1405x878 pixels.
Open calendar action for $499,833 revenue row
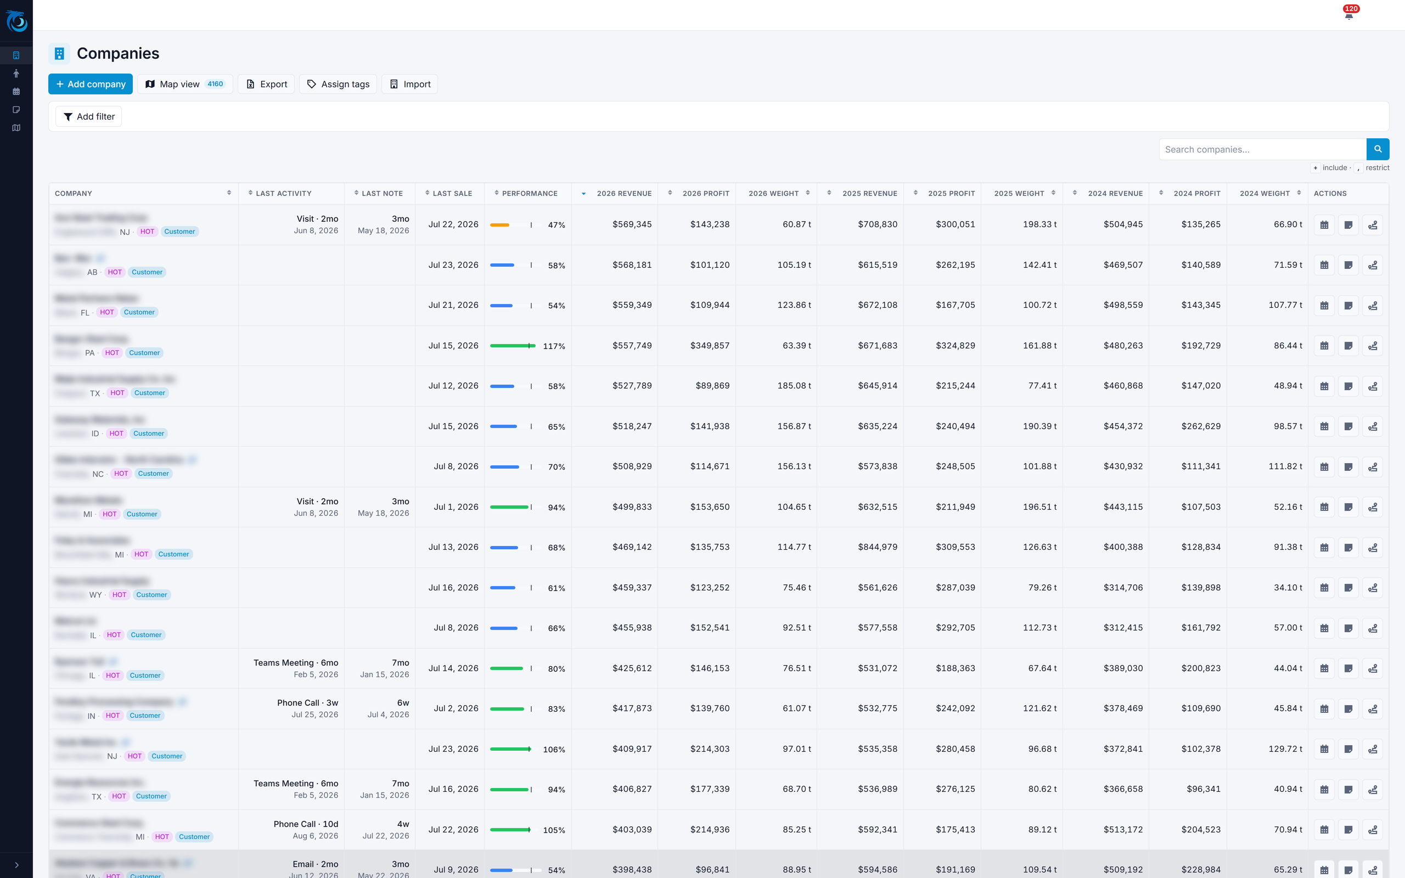[x=1324, y=508]
